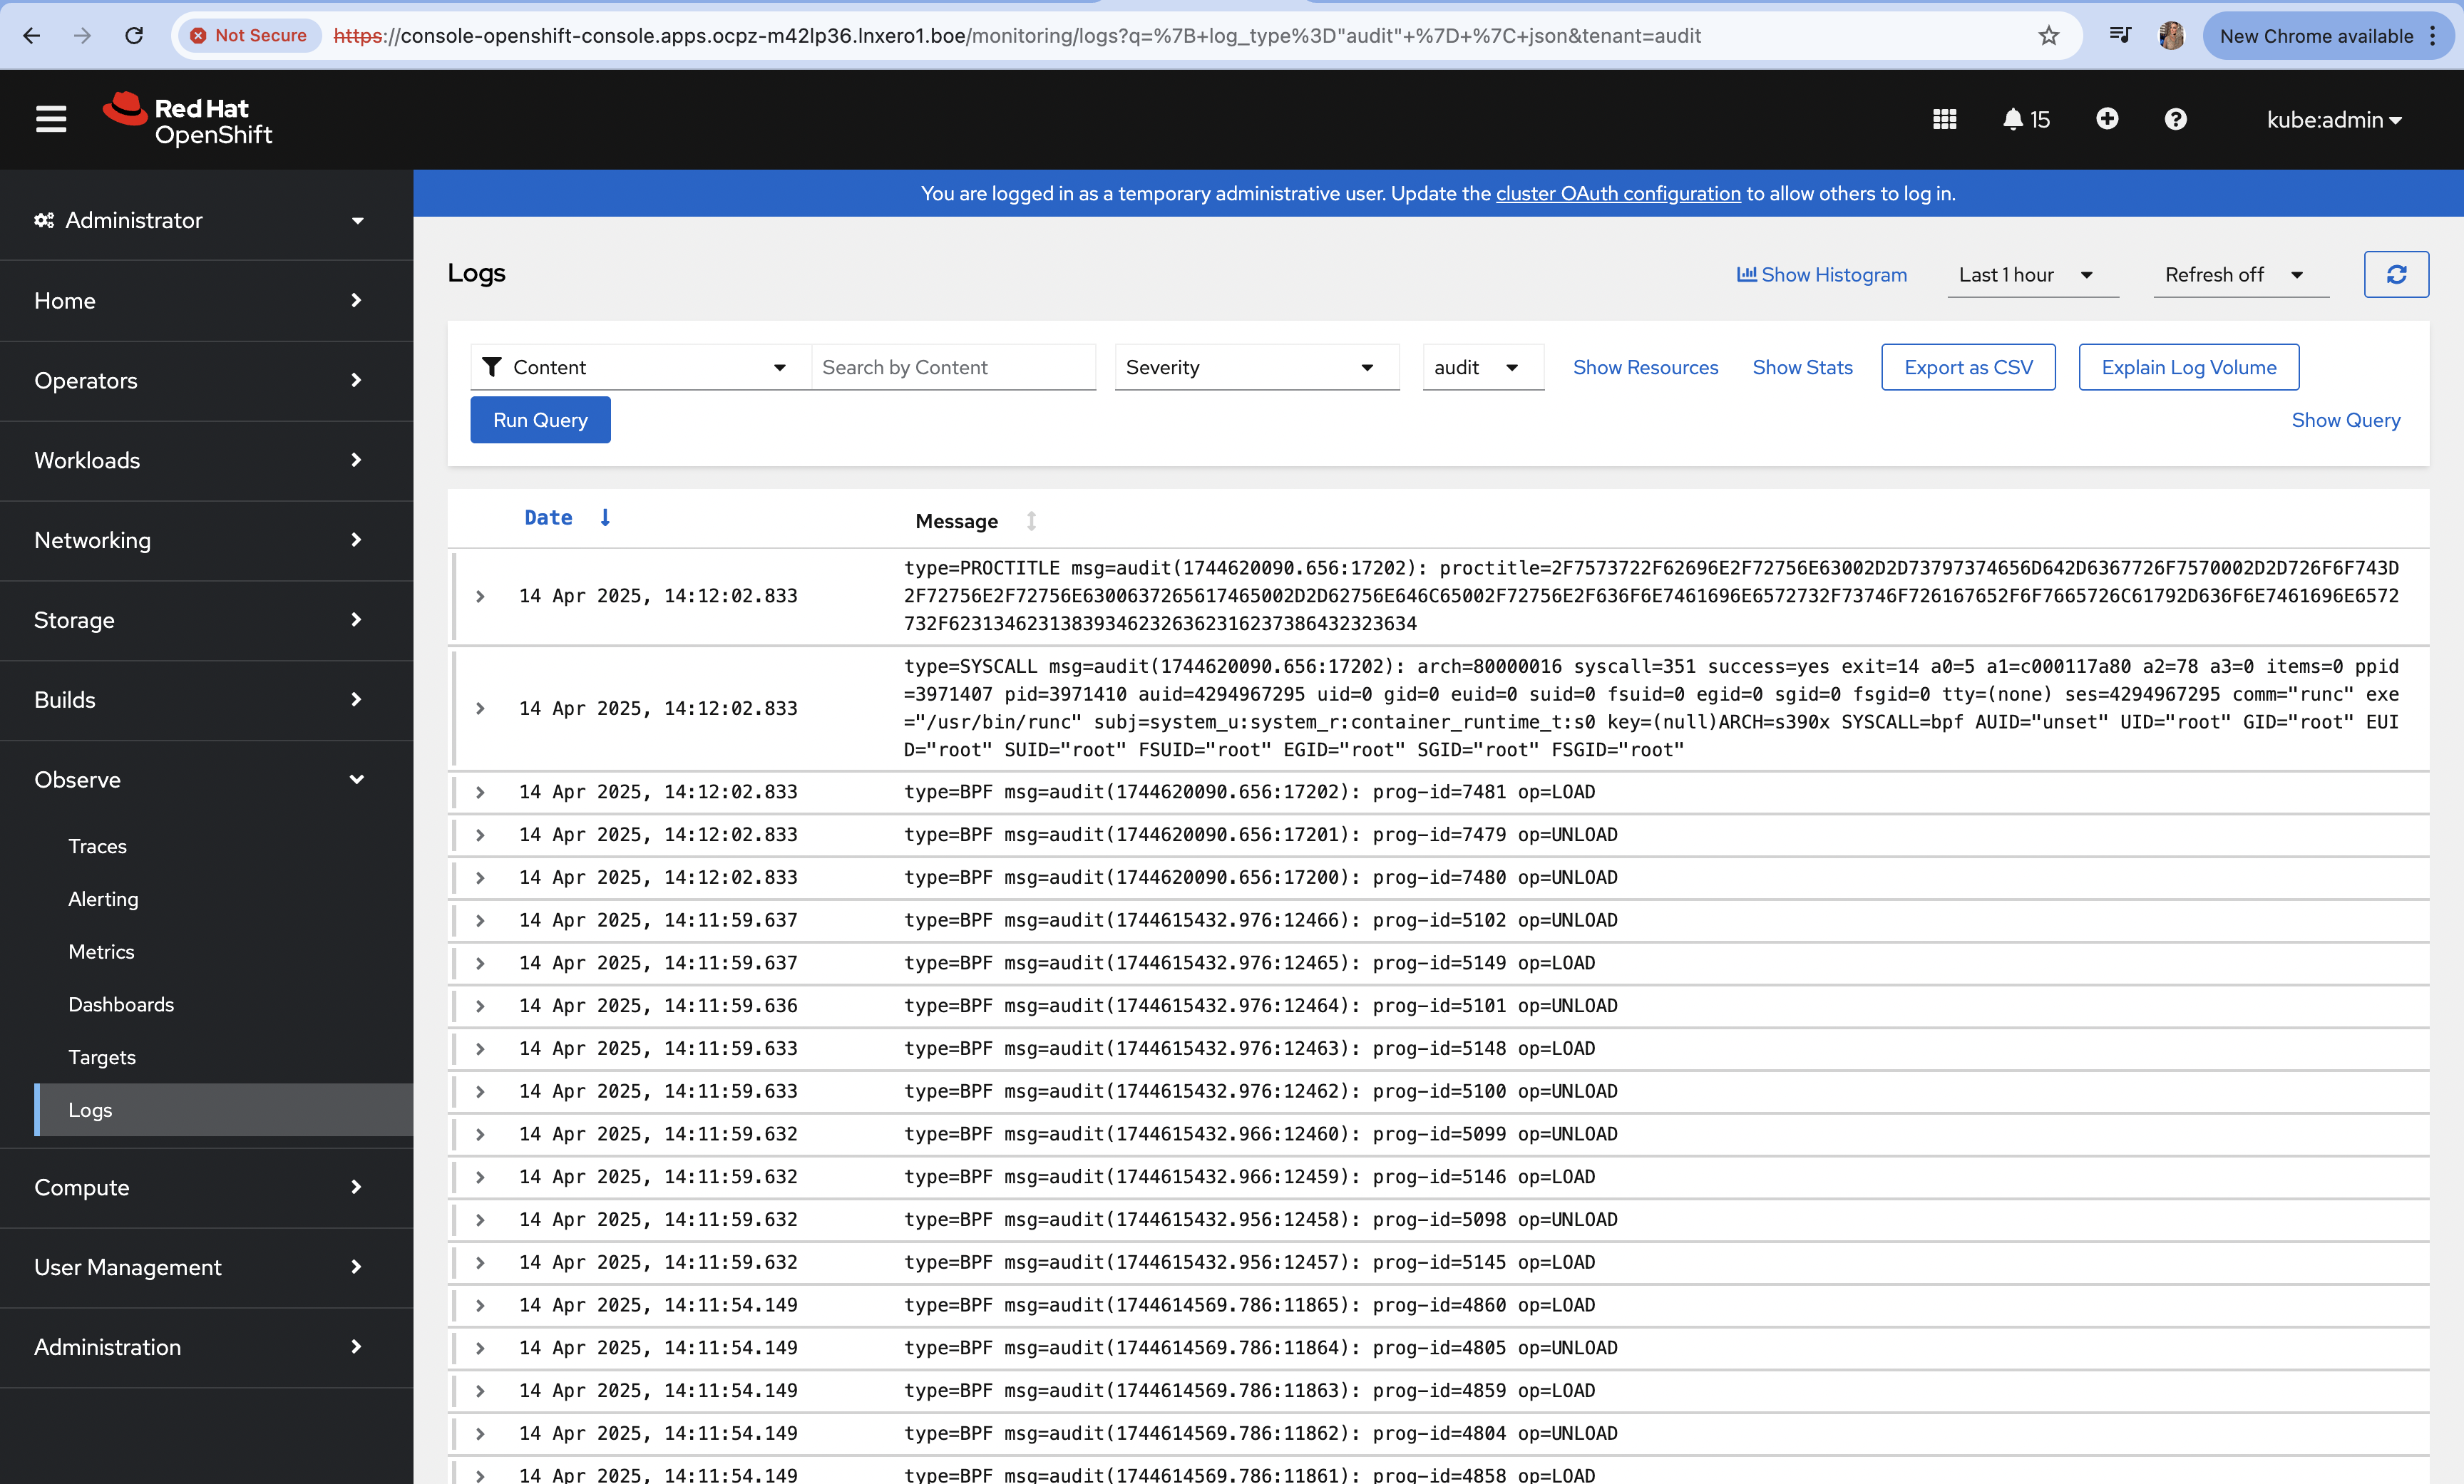Open the application launcher grid icon
The width and height of the screenshot is (2464, 1484).
[1944, 120]
